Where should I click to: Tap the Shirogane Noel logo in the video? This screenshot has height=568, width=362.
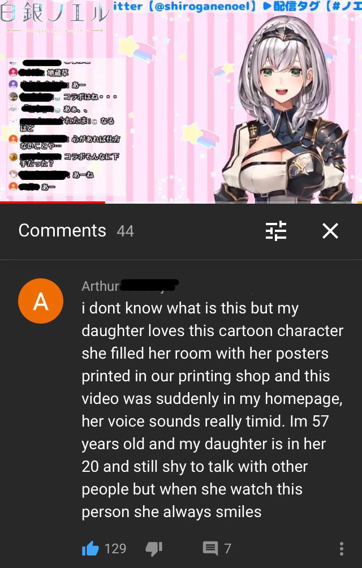54,15
